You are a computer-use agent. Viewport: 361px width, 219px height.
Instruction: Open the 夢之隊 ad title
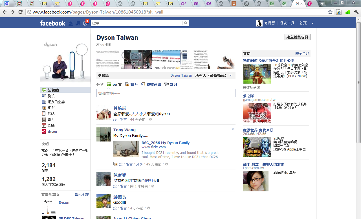pos(248,96)
